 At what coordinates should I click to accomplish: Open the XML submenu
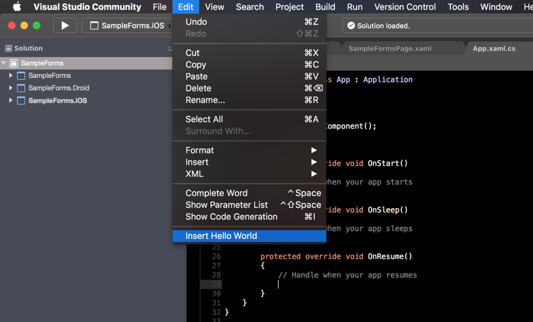click(249, 174)
